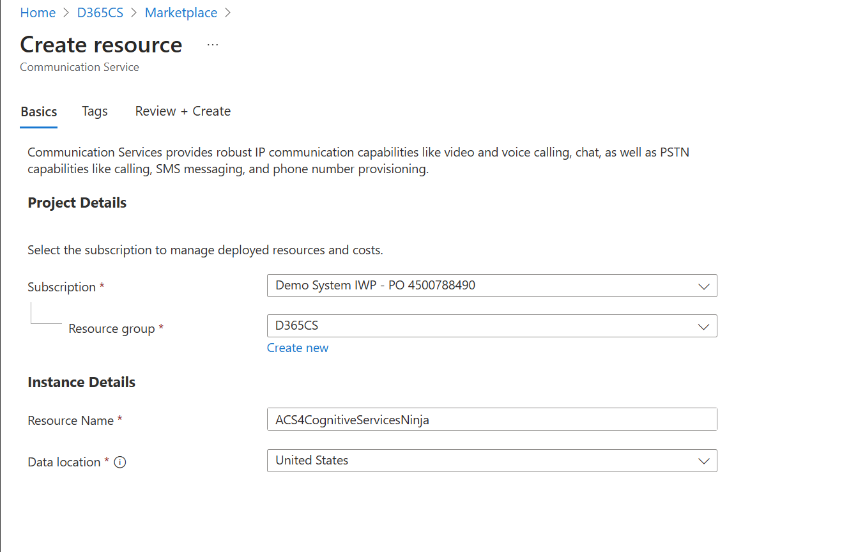Go back to D365CS breadcrumb link
The width and height of the screenshot is (842, 552).
pos(100,13)
